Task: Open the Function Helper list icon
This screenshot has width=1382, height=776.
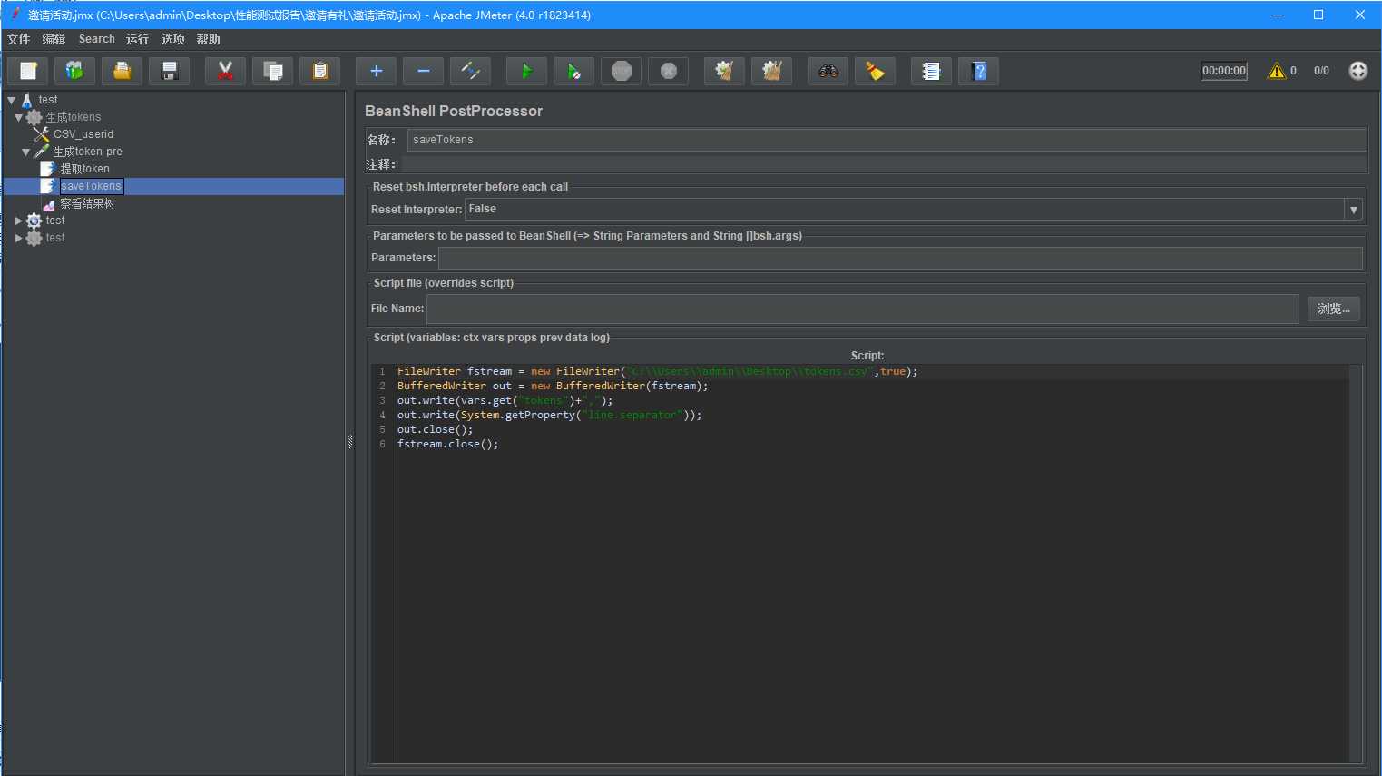Action: 932,71
